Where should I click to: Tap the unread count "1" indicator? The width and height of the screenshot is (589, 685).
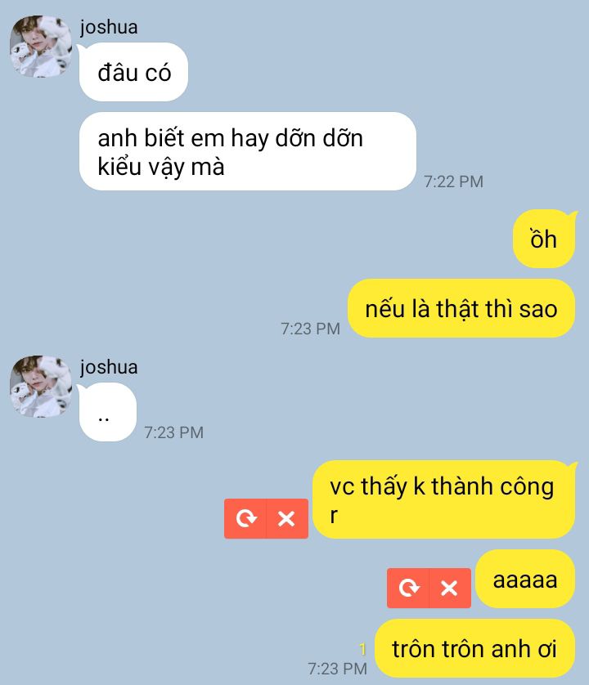click(x=362, y=650)
